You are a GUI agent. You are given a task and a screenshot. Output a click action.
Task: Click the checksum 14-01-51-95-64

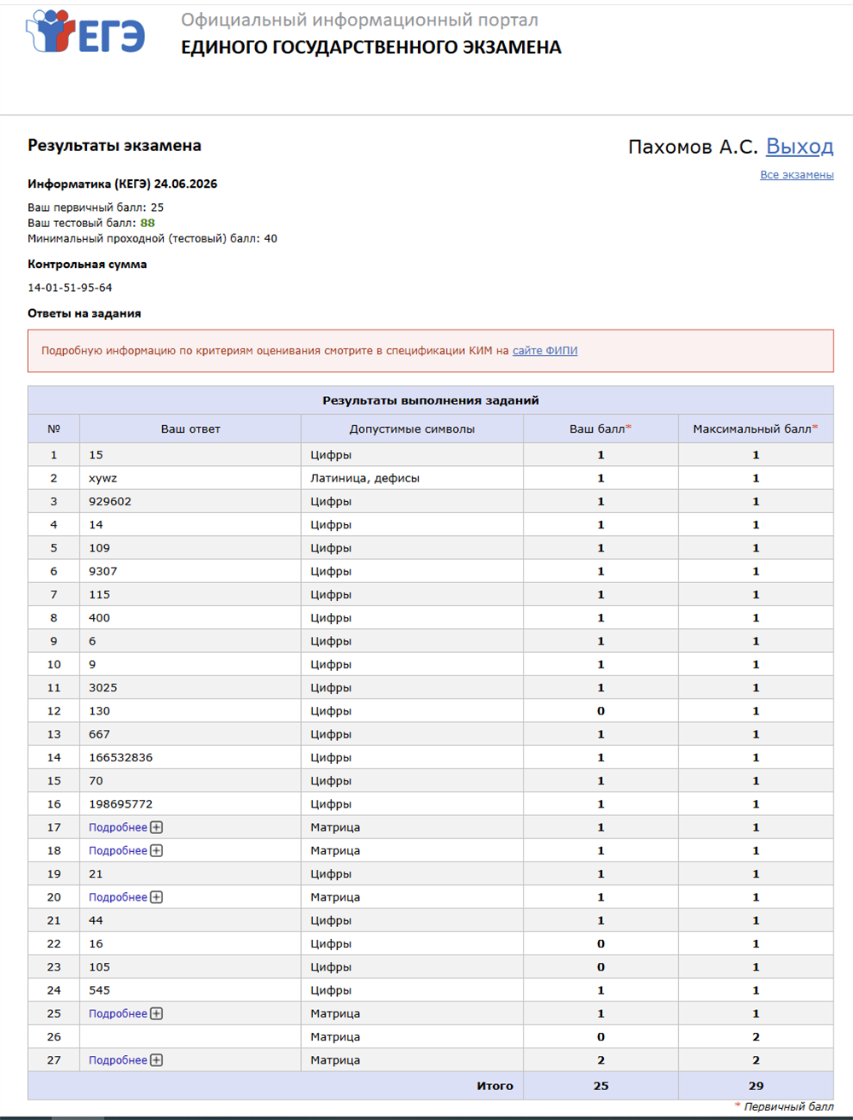(70, 288)
